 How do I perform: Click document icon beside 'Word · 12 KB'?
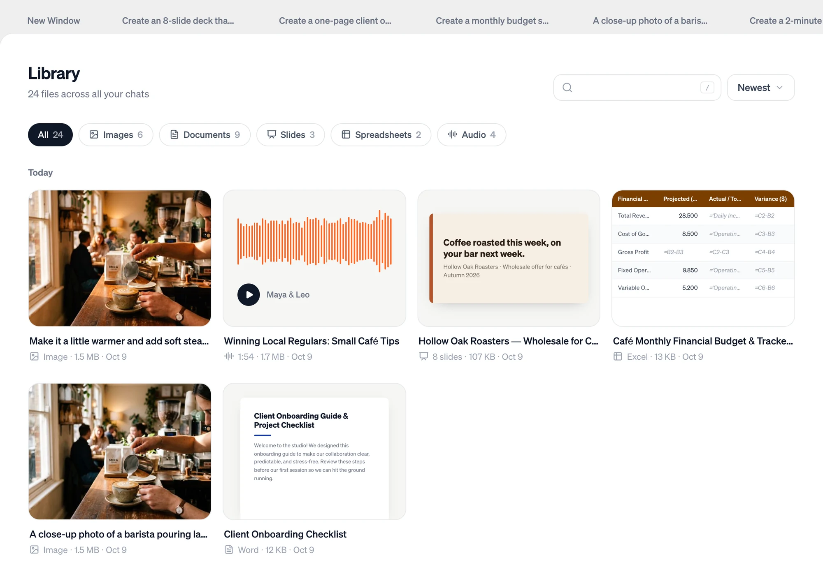(229, 550)
